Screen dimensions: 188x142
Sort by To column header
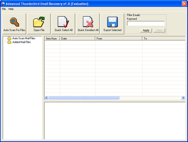164,38
